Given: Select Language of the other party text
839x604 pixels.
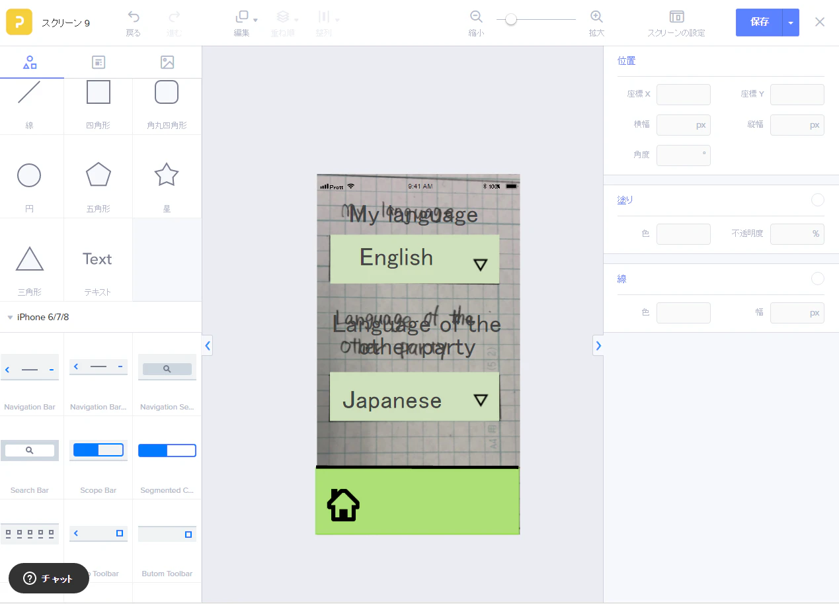Looking at the screenshot, I should [x=417, y=336].
